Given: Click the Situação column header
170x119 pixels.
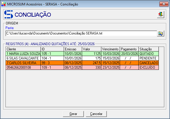Looking at the screenshot, I should click(148, 49).
